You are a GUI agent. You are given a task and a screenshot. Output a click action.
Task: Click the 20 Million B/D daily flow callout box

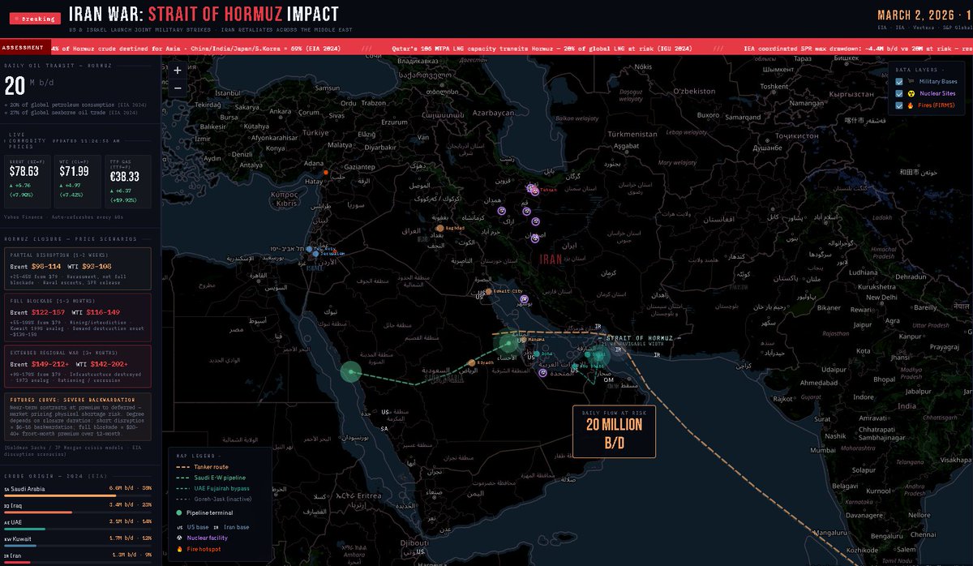pyautogui.click(x=613, y=432)
